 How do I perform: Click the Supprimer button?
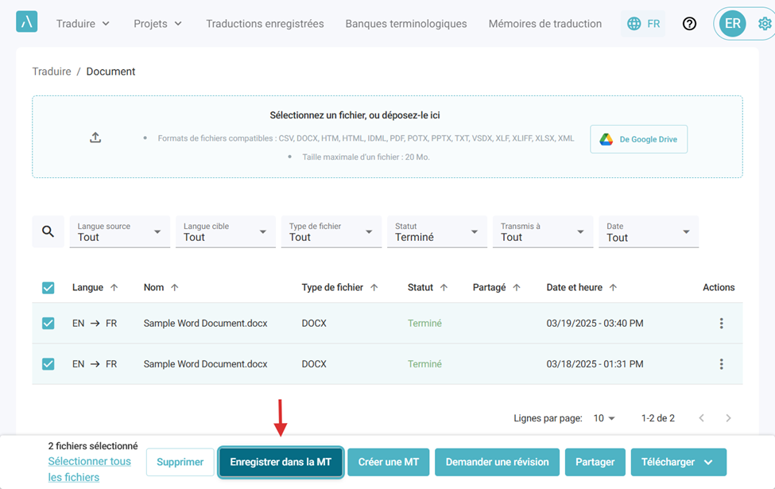click(180, 462)
